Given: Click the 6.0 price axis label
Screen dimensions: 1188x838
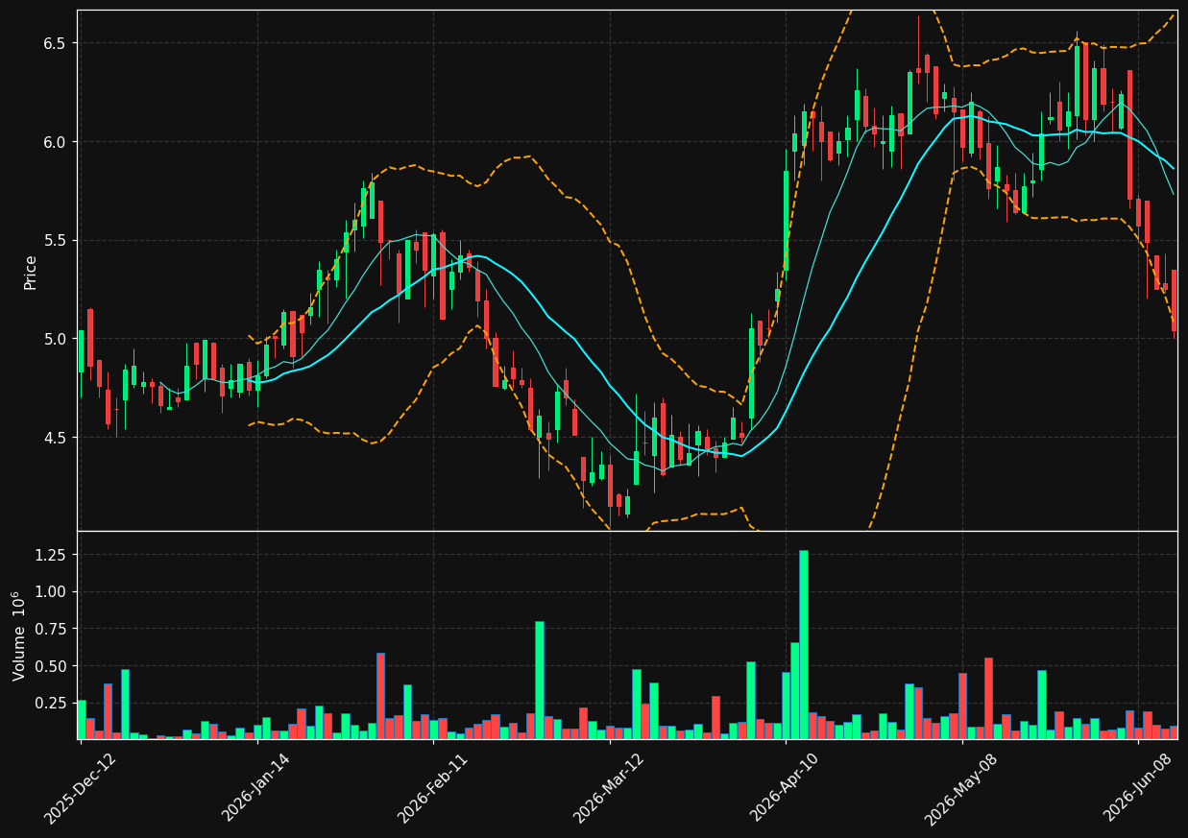Looking at the screenshot, I should point(54,142).
